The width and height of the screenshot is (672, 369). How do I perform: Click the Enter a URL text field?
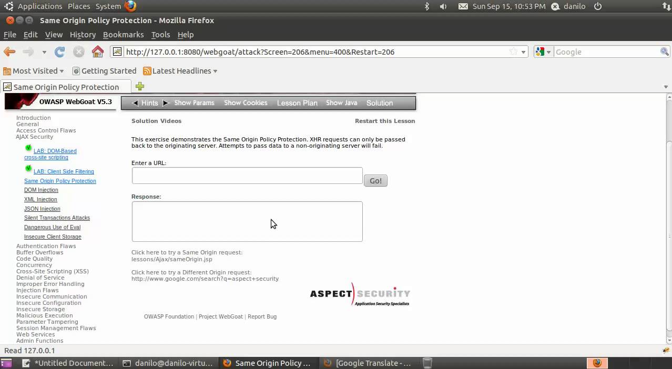coord(247,176)
